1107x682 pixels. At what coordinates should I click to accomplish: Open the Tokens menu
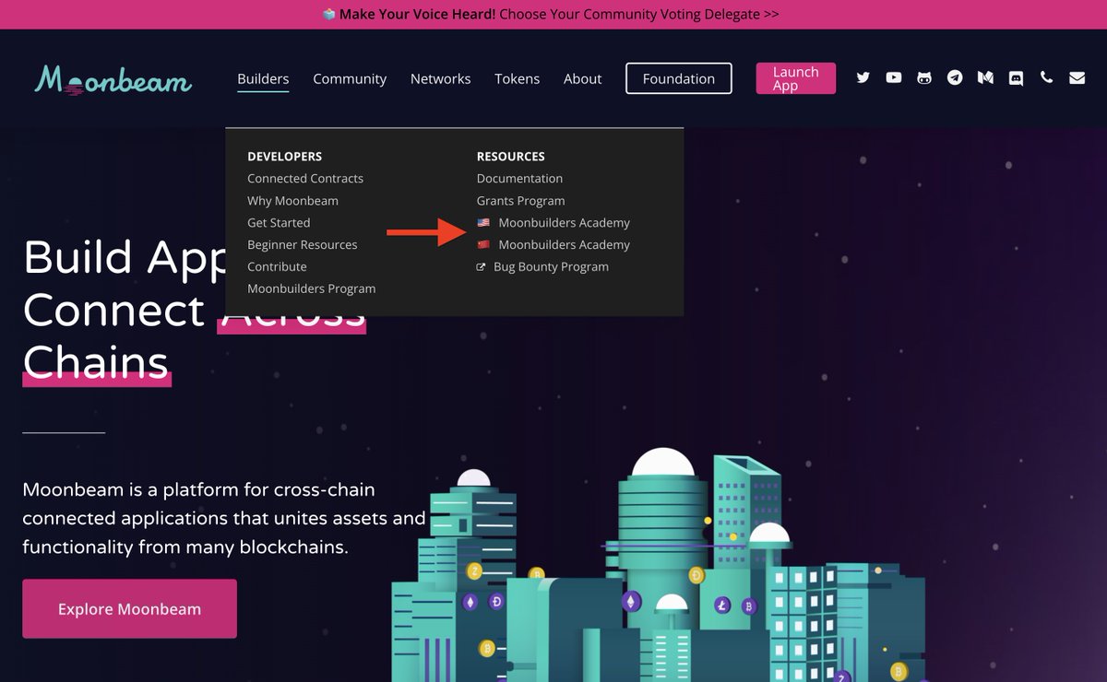click(x=518, y=78)
